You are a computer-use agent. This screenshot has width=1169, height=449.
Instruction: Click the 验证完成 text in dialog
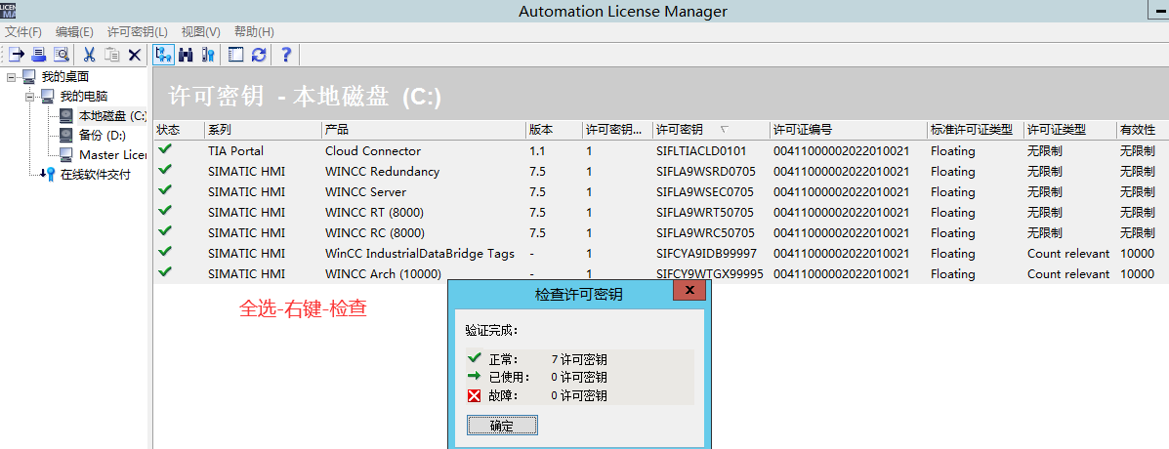pyautogui.click(x=492, y=330)
